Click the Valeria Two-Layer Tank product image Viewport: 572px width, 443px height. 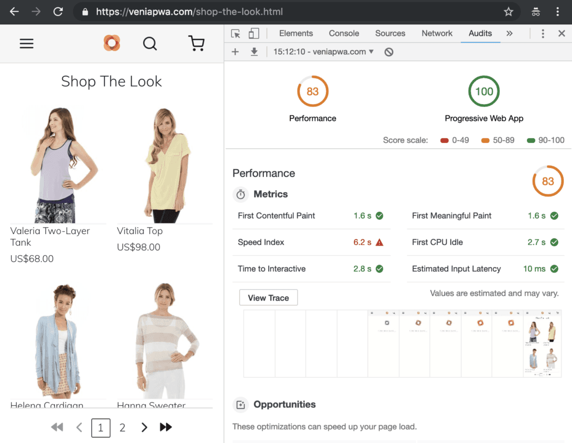pyautogui.click(x=58, y=164)
